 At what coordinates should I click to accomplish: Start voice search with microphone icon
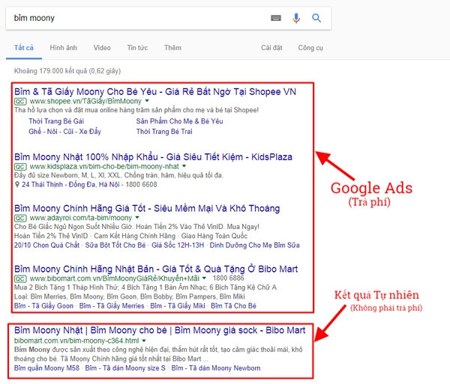pos(296,18)
